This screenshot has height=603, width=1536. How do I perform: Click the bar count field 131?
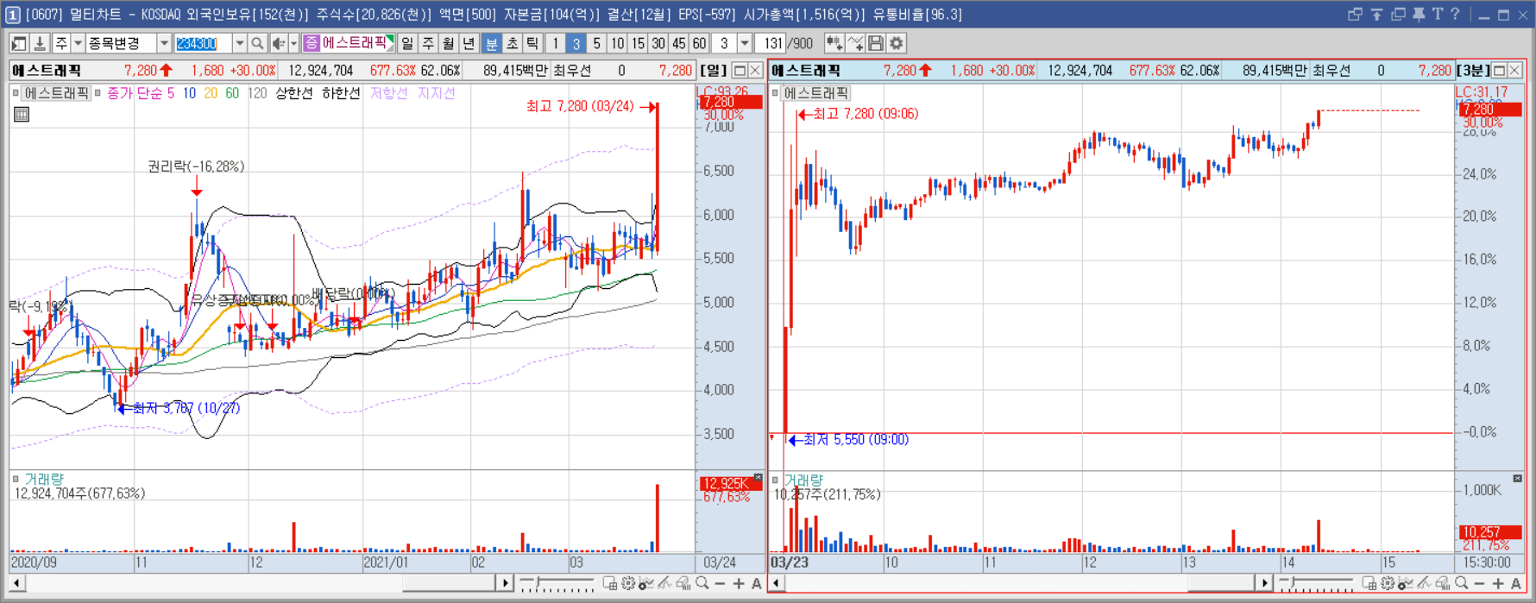coord(771,43)
